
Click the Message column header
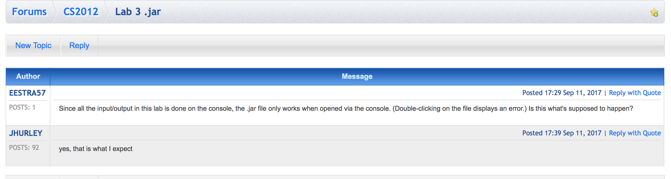[x=357, y=76]
